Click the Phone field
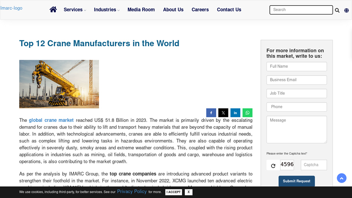Viewport: 352px width, 198px height. click(297, 107)
